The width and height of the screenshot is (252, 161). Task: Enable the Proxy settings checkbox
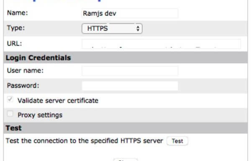click(x=10, y=114)
